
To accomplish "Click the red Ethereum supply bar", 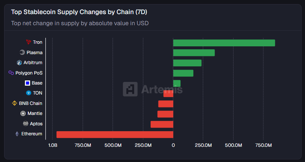I will 115,135.
